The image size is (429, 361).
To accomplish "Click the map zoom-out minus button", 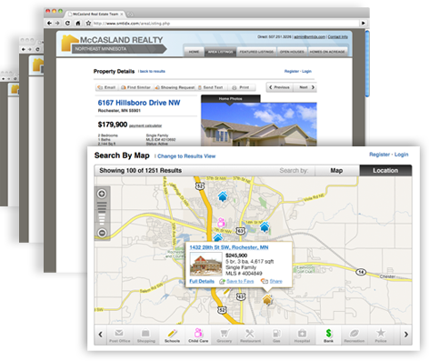I will tap(102, 233).
